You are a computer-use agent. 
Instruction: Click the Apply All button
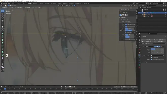tap(148, 40)
